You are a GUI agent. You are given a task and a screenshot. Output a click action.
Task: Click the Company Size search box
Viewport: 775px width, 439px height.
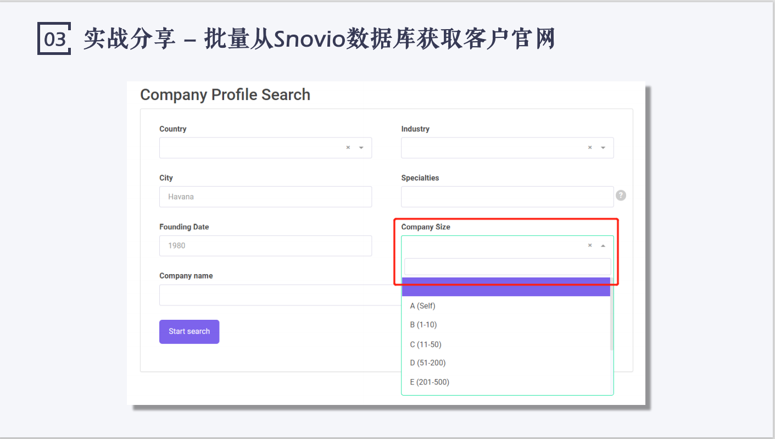(508, 266)
